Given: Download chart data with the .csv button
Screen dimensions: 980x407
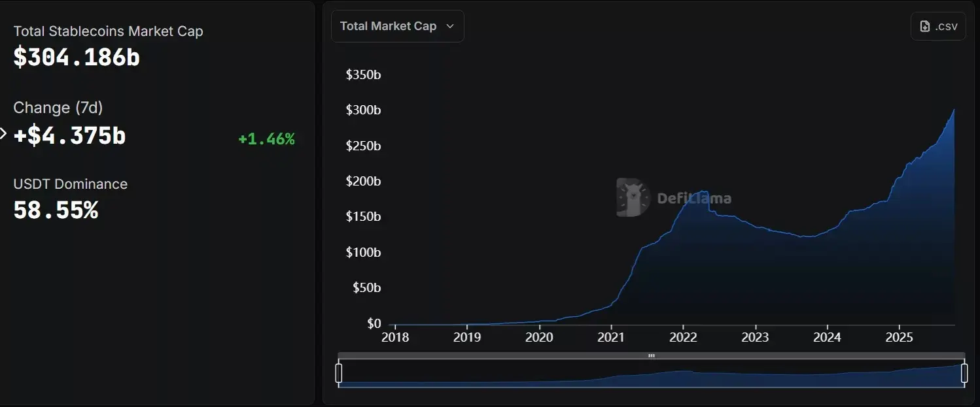Looking at the screenshot, I should coord(938,26).
